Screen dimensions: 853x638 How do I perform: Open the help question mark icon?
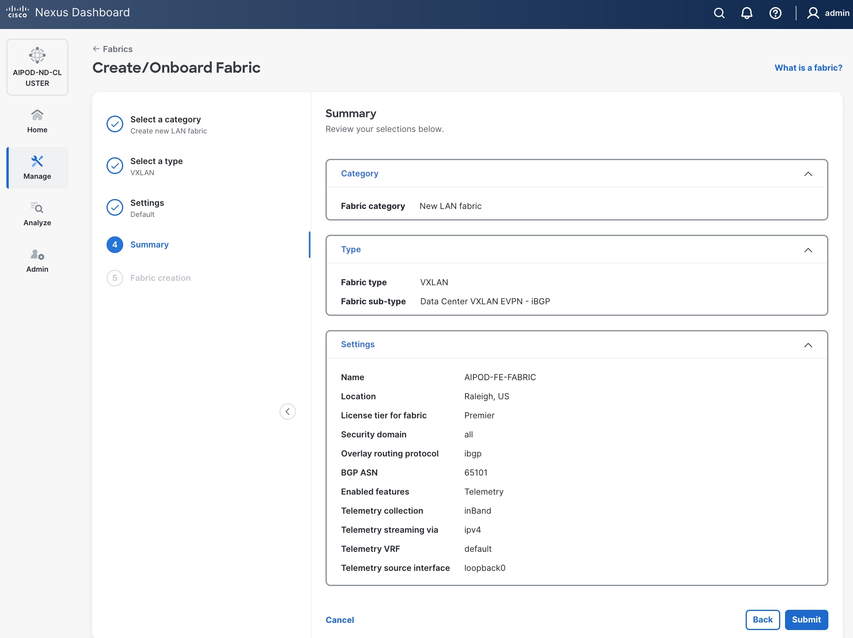point(775,13)
